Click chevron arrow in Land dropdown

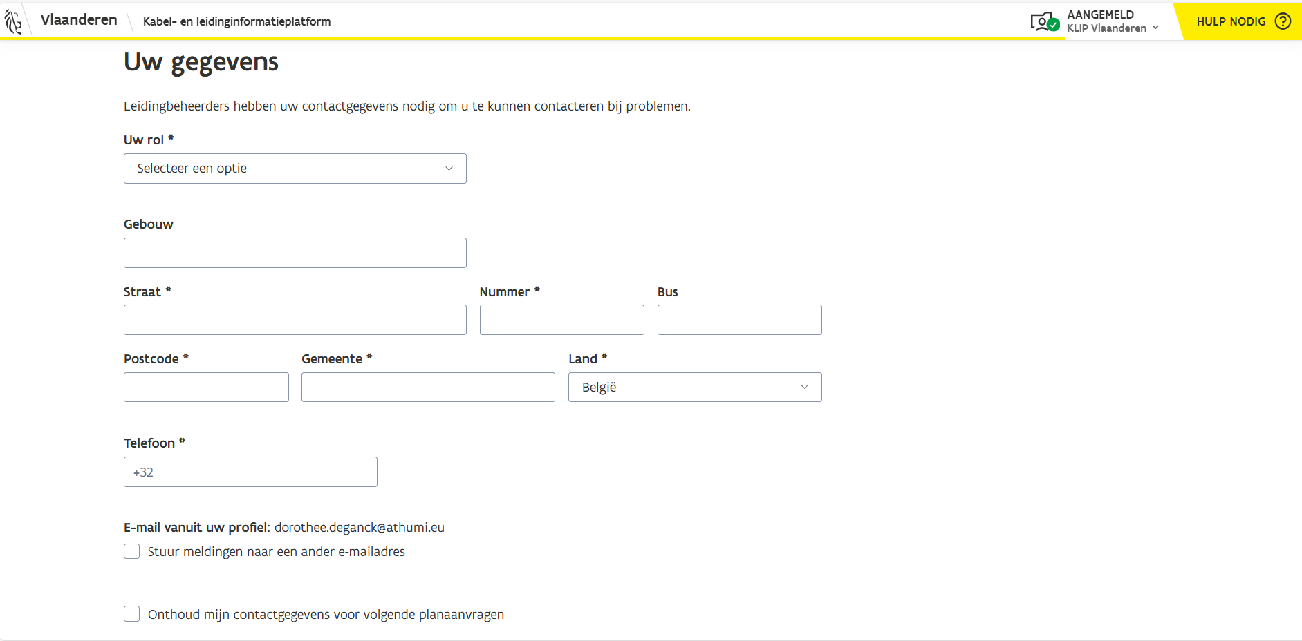point(804,387)
